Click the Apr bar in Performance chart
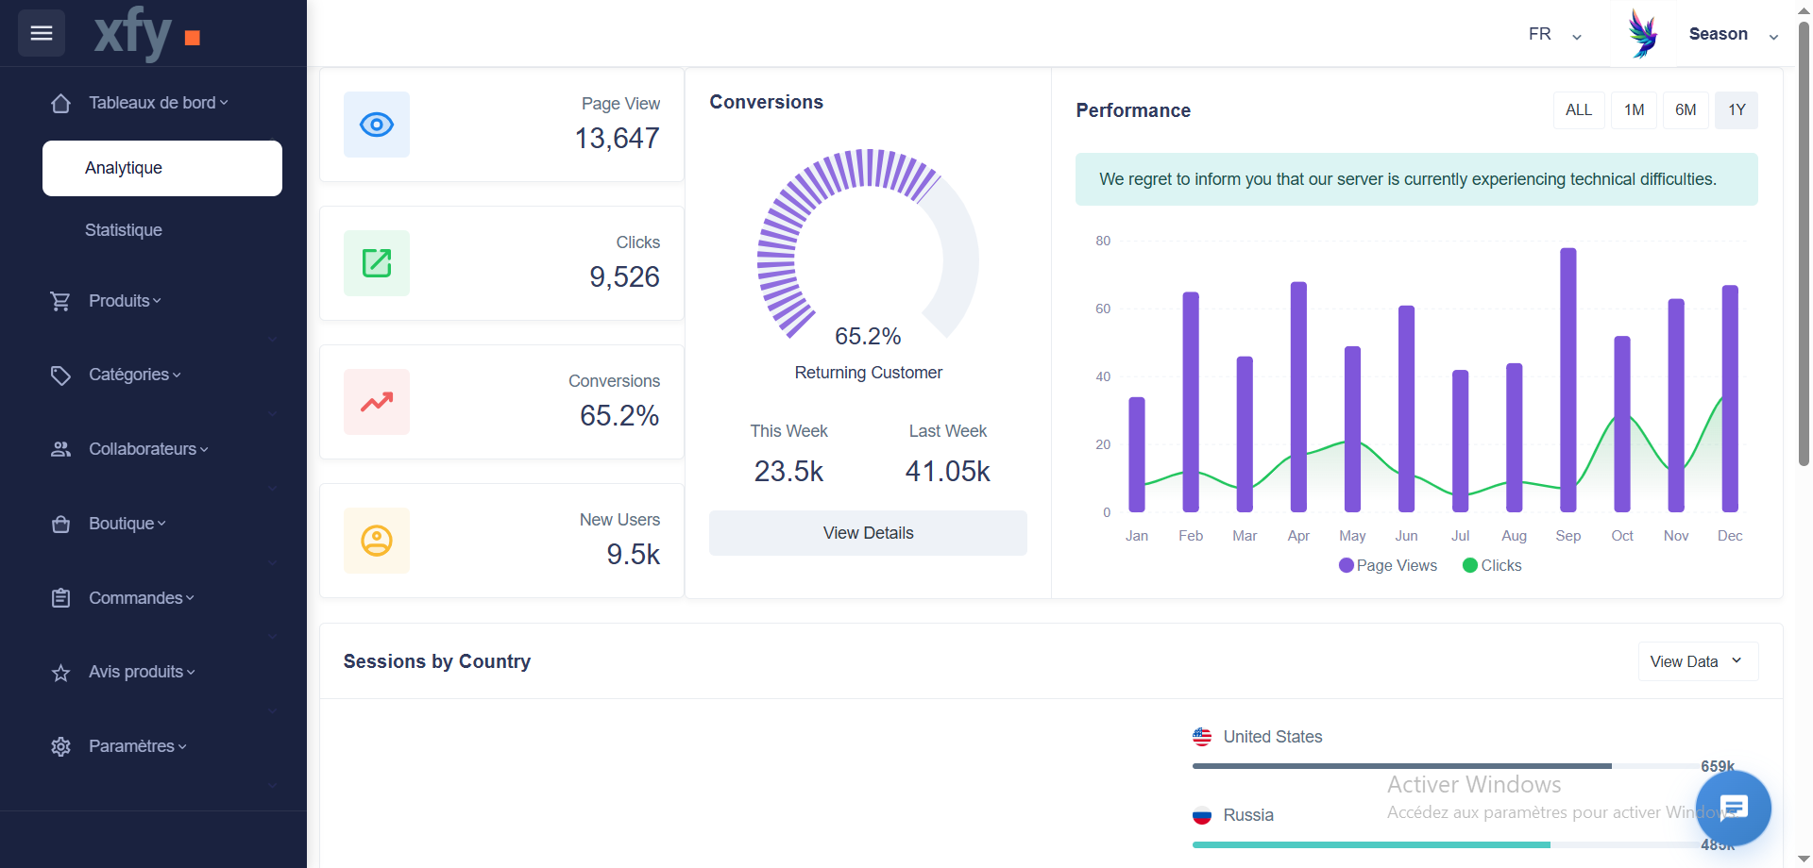This screenshot has width=1813, height=868. pos(1298,397)
